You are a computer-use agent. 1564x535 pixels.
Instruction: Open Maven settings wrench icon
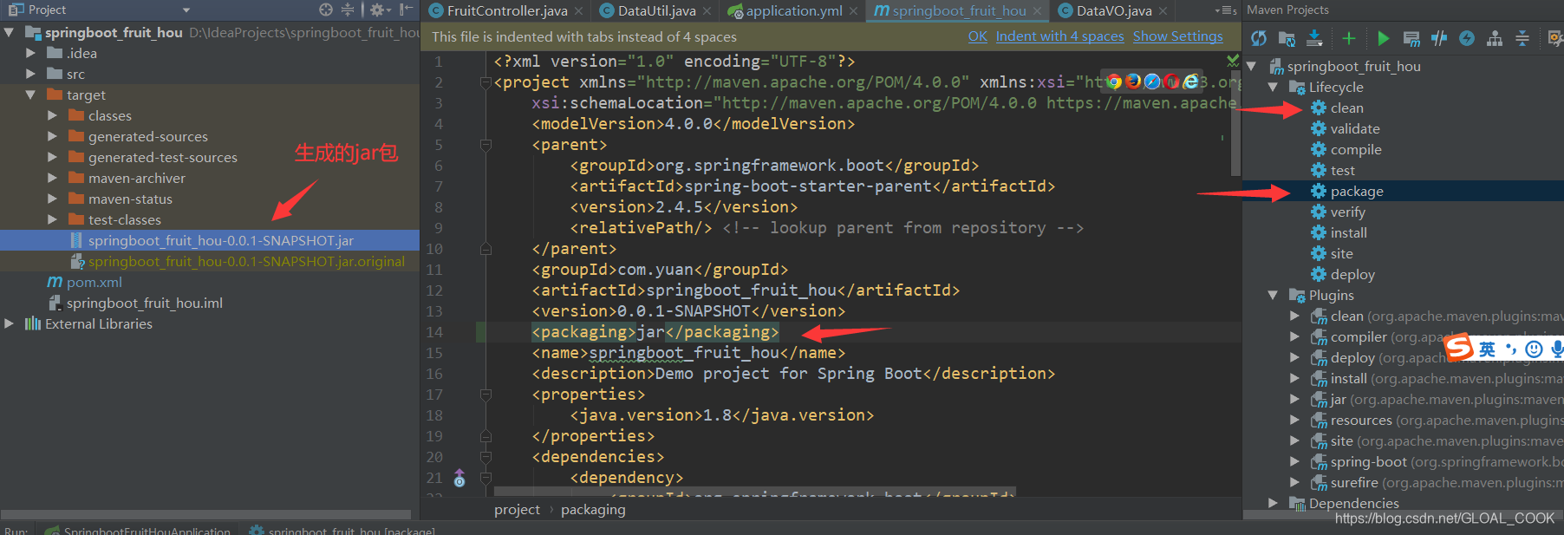(1555, 38)
